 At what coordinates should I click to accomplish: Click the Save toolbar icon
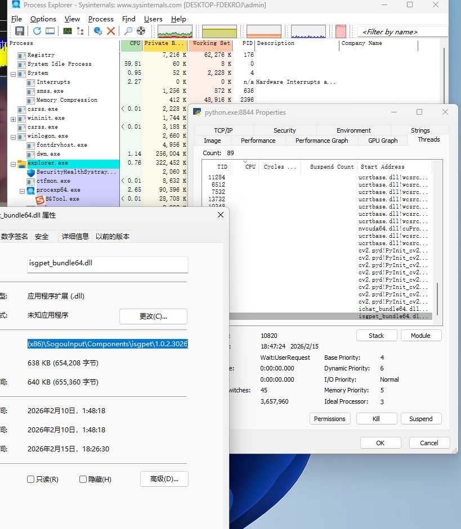coord(20,31)
